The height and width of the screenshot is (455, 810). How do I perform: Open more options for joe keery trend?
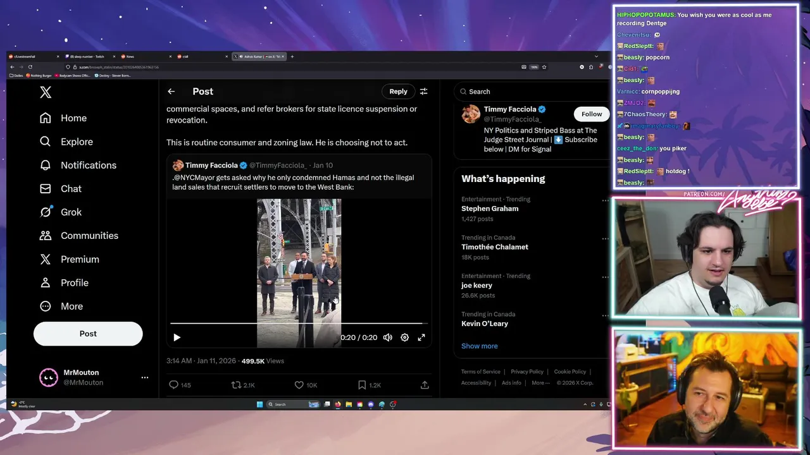(605, 277)
